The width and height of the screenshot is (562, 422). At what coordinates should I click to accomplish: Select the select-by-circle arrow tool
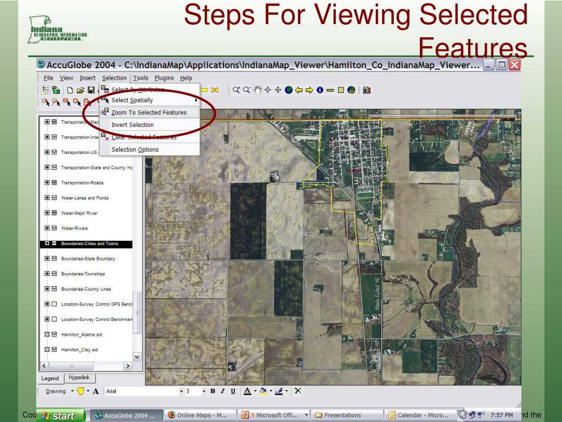(77, 102)
